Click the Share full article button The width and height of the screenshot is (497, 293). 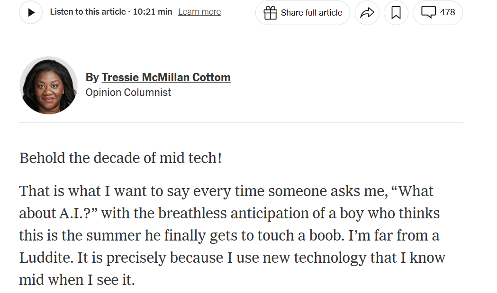(x=303, y=13)
